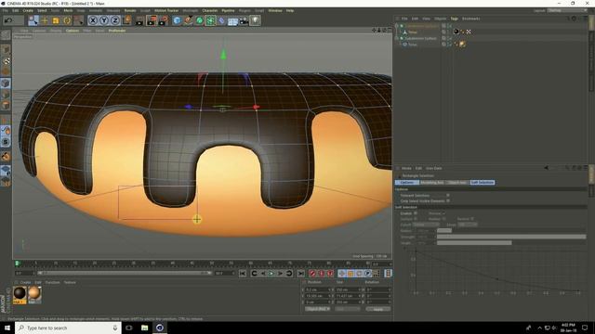Open the Falloff dropdown in Soft Selection

pyautogui.click(x=426, y=225)
